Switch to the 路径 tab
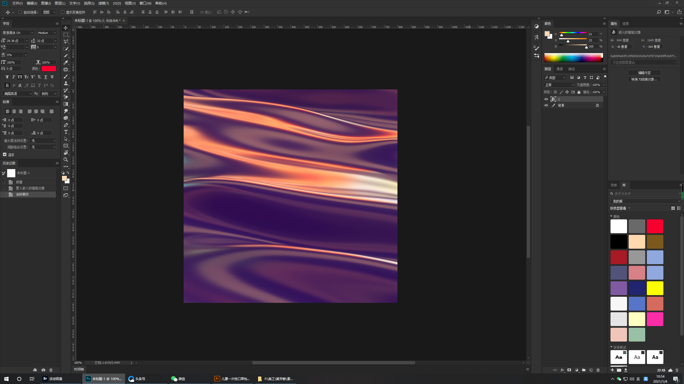Screen dimensions: 684x384 tap(571, 69)
